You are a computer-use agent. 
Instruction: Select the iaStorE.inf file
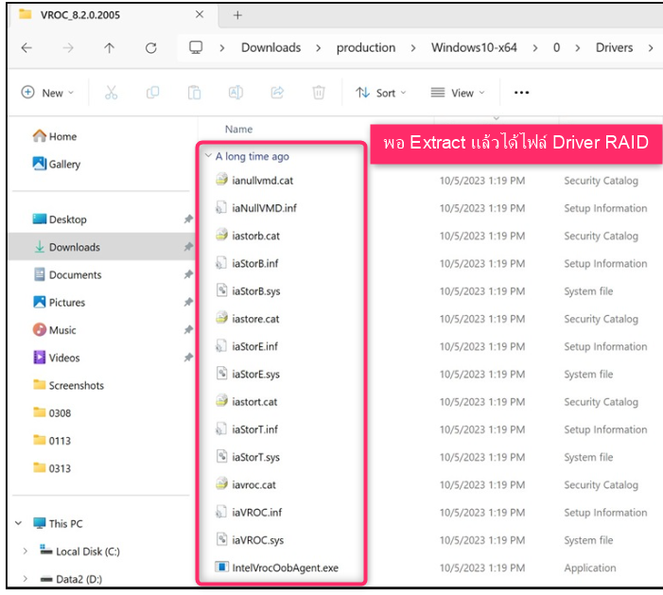pyautogui.click(x=247, y=346)
